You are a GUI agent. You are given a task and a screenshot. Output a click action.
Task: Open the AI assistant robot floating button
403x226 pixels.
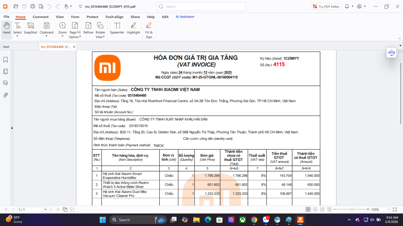pyautogui.click(x=391, y=53)
